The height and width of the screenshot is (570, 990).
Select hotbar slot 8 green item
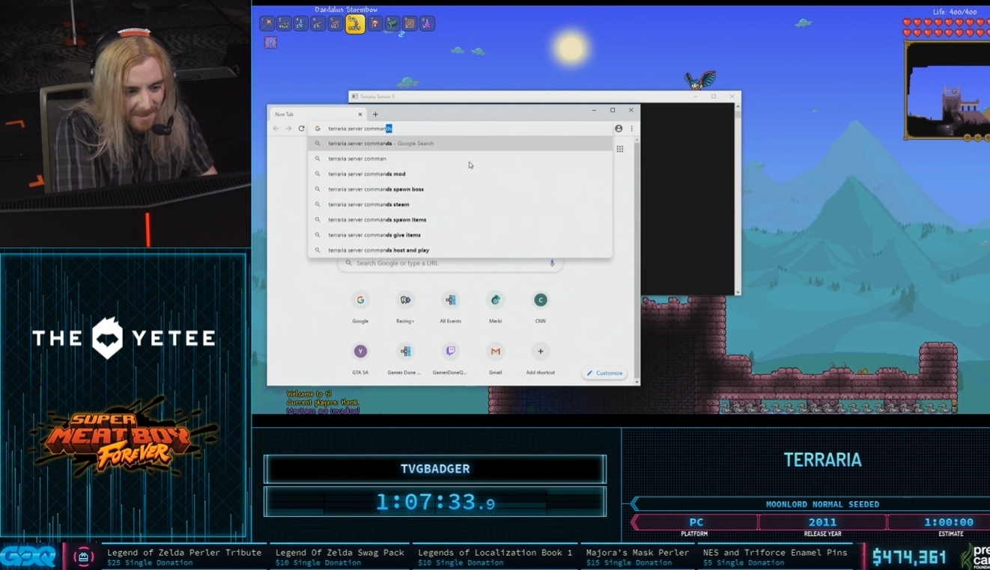coord(392,24)
